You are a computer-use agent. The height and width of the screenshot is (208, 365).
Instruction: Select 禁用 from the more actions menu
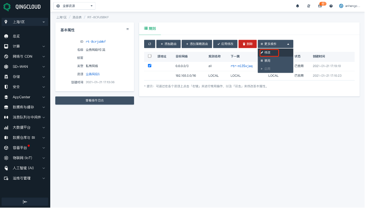(268, 61)
